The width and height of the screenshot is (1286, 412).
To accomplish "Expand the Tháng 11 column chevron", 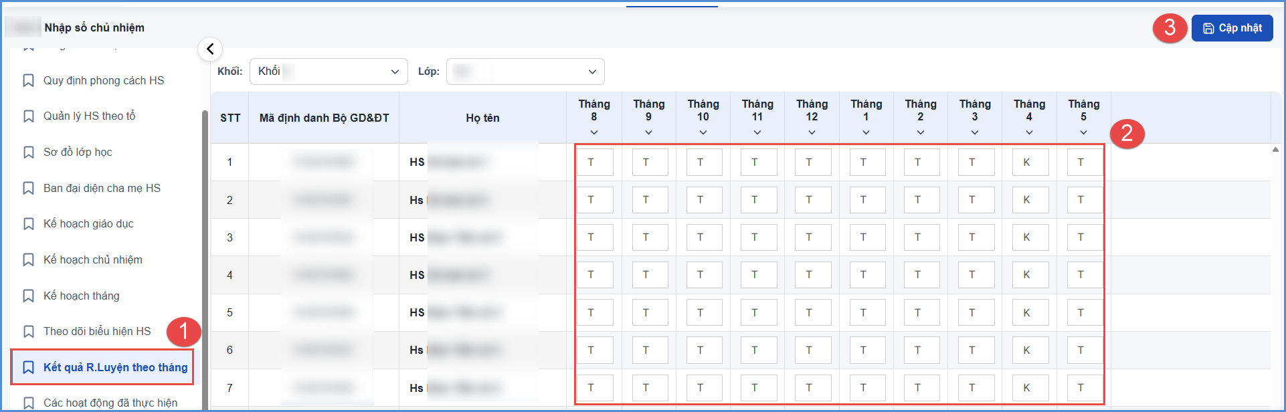I will [757, 132].
